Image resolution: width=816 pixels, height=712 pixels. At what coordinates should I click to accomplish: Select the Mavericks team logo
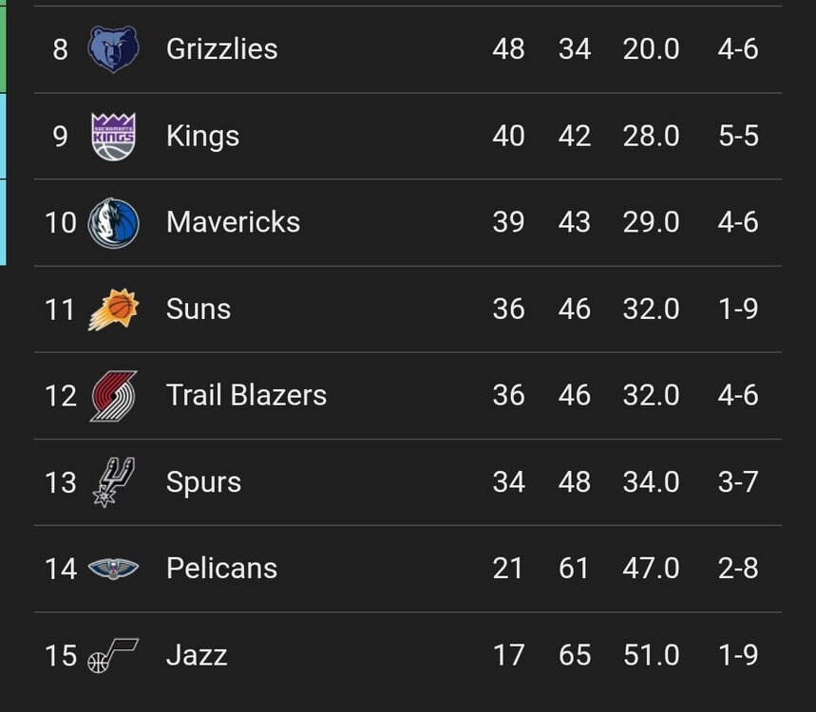113,223
